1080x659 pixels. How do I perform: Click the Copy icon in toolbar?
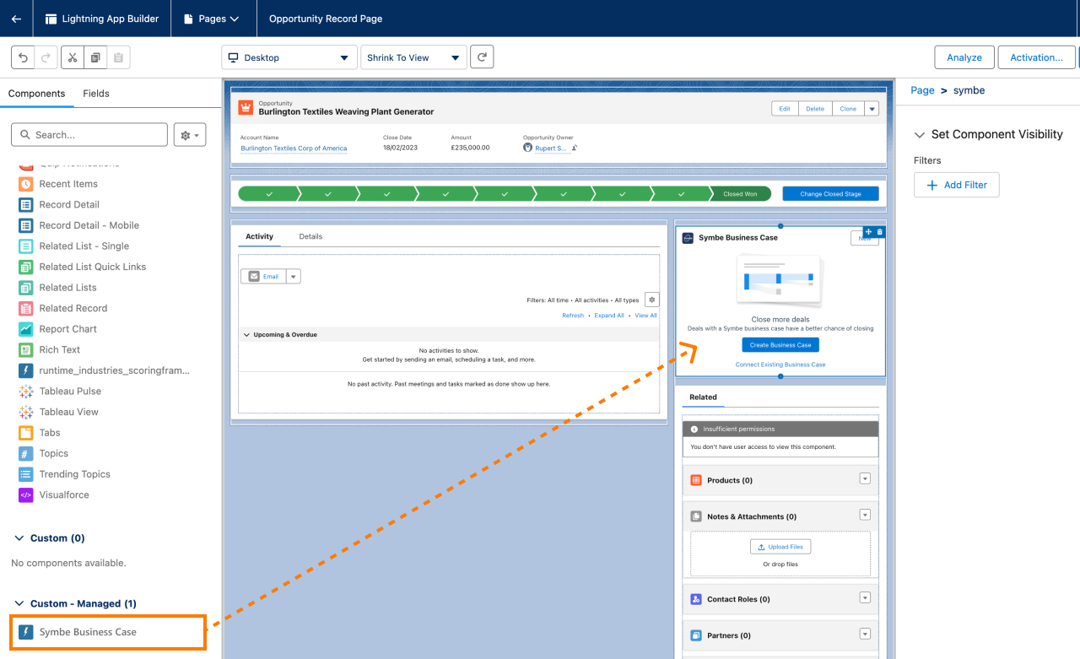pyautogui.click(x=95, y=57)
